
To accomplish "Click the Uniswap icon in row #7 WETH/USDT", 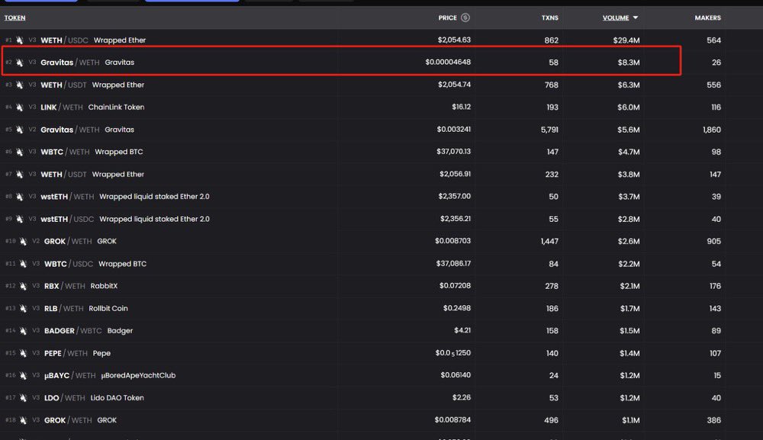I will (x=20, y=175).
